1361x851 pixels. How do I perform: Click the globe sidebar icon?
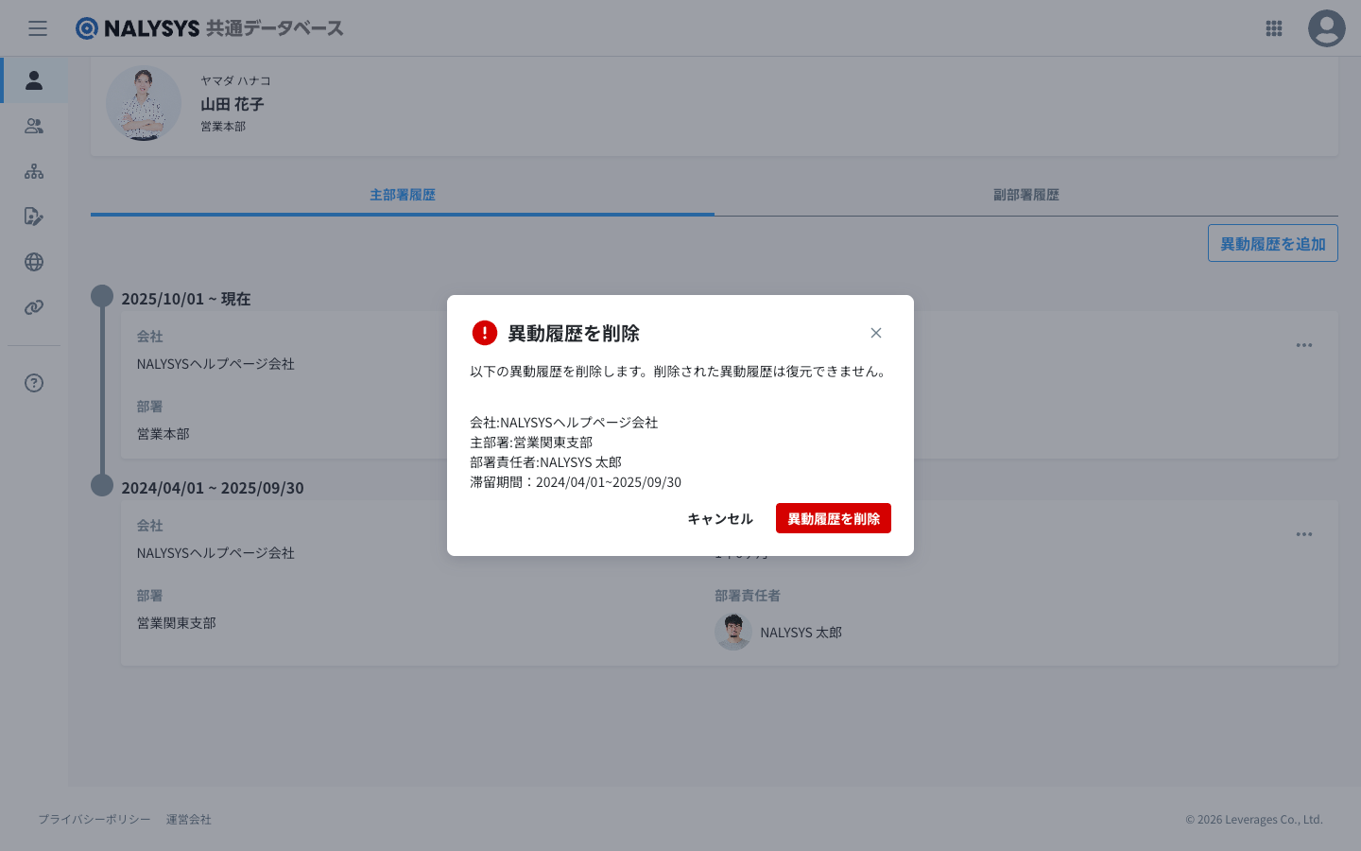pos(34,262)
